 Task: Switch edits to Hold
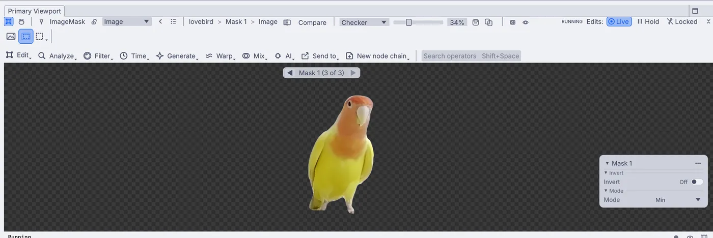click(x=648, y=22)
